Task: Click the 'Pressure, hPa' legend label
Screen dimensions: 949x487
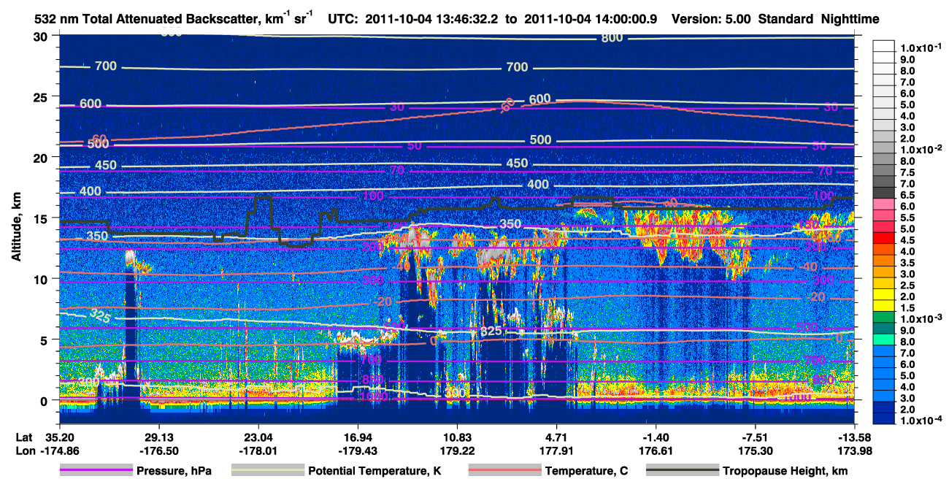Action: (174, 471)
